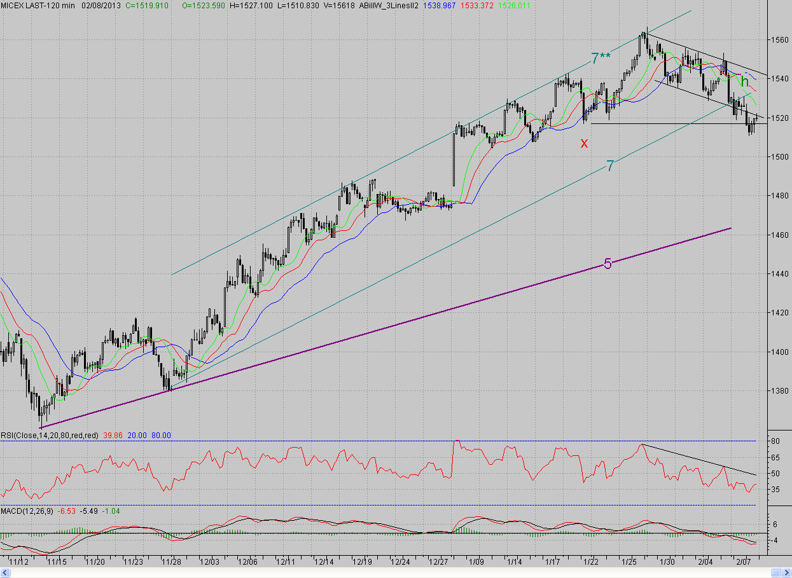Viewport: 792px width, 578px height.
Task: Click the '11/23' date axis label
Action: coord(133,561)
